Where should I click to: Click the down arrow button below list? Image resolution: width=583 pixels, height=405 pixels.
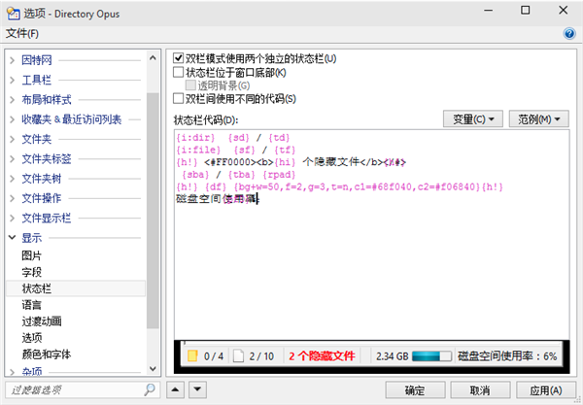[197, 389]
